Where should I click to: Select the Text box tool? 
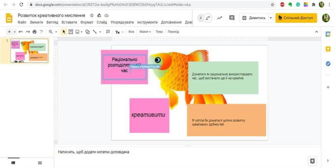click(71, 32)
